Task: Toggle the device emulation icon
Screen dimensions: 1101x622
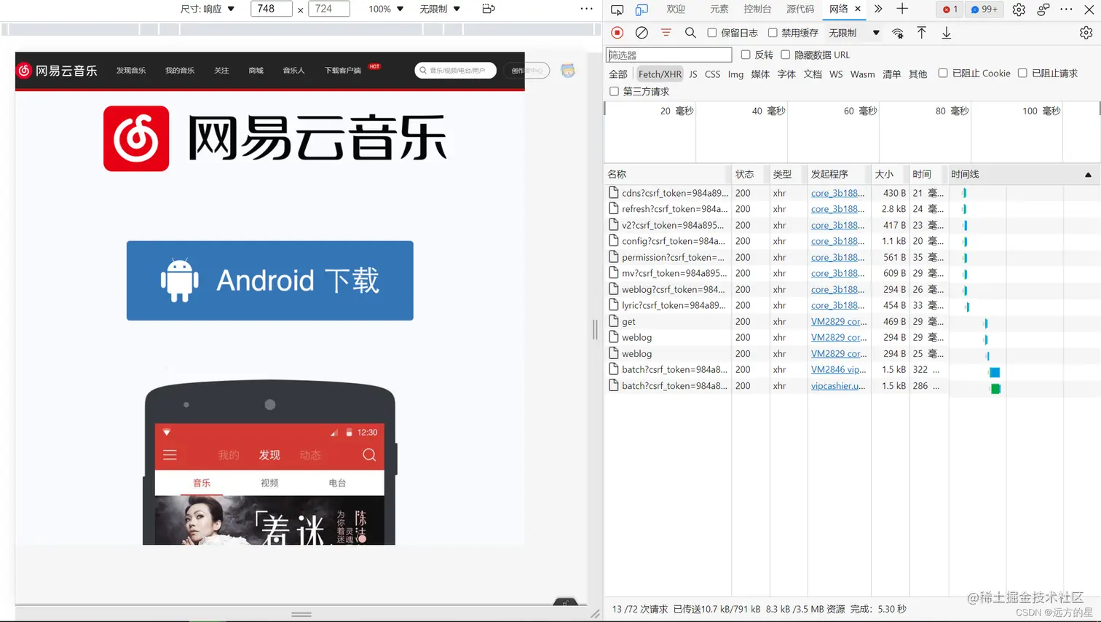Action: coord(642,9)
